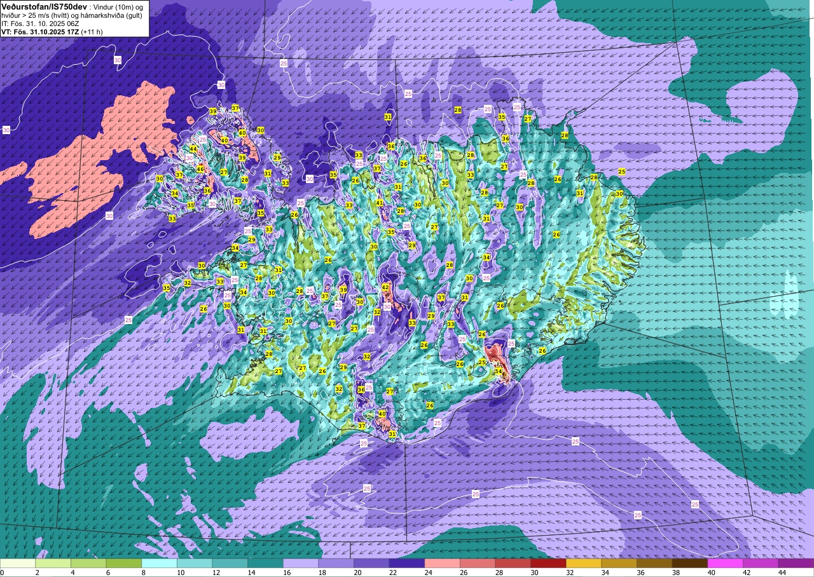Click the colour scale tick label 2
The height and width of the screenshot is (577, 814).
click(36, 573)
